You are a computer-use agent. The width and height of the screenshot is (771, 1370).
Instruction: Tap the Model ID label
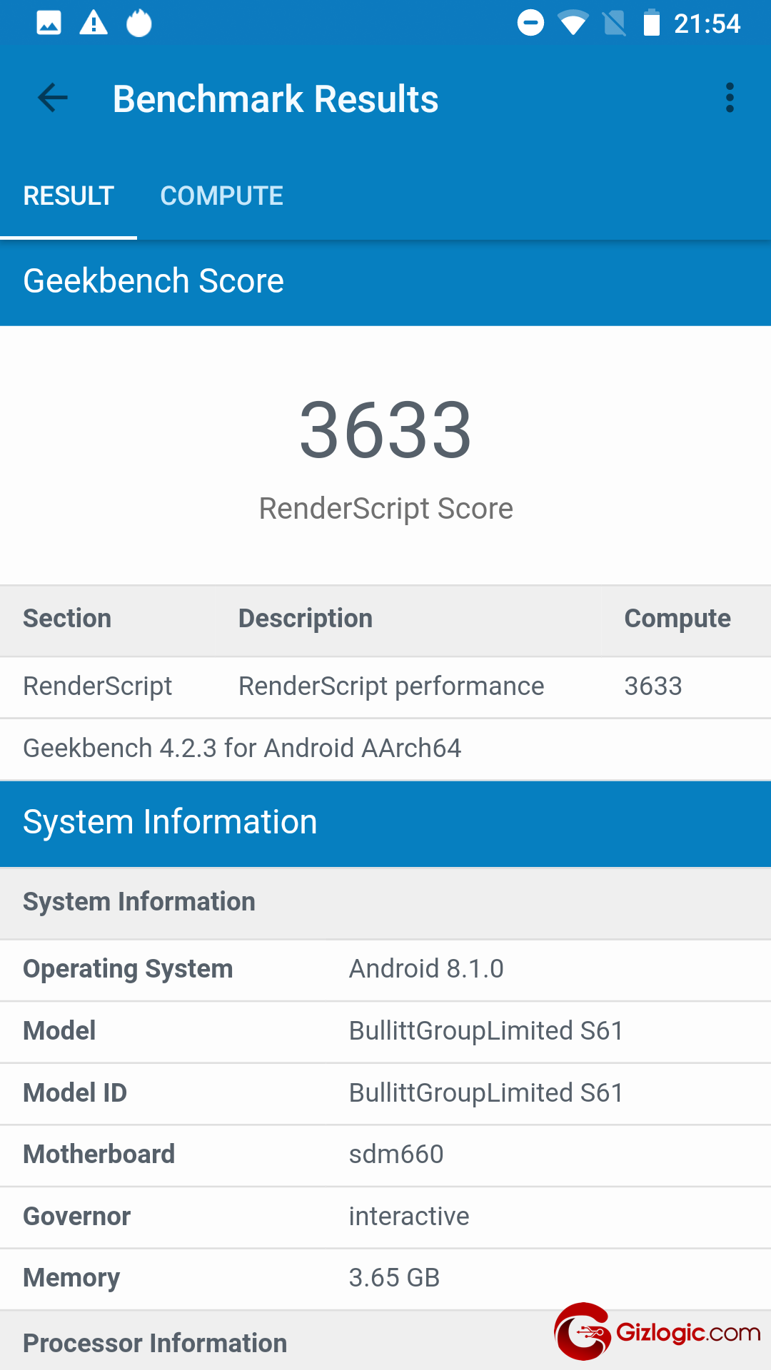click(75, 1093)
